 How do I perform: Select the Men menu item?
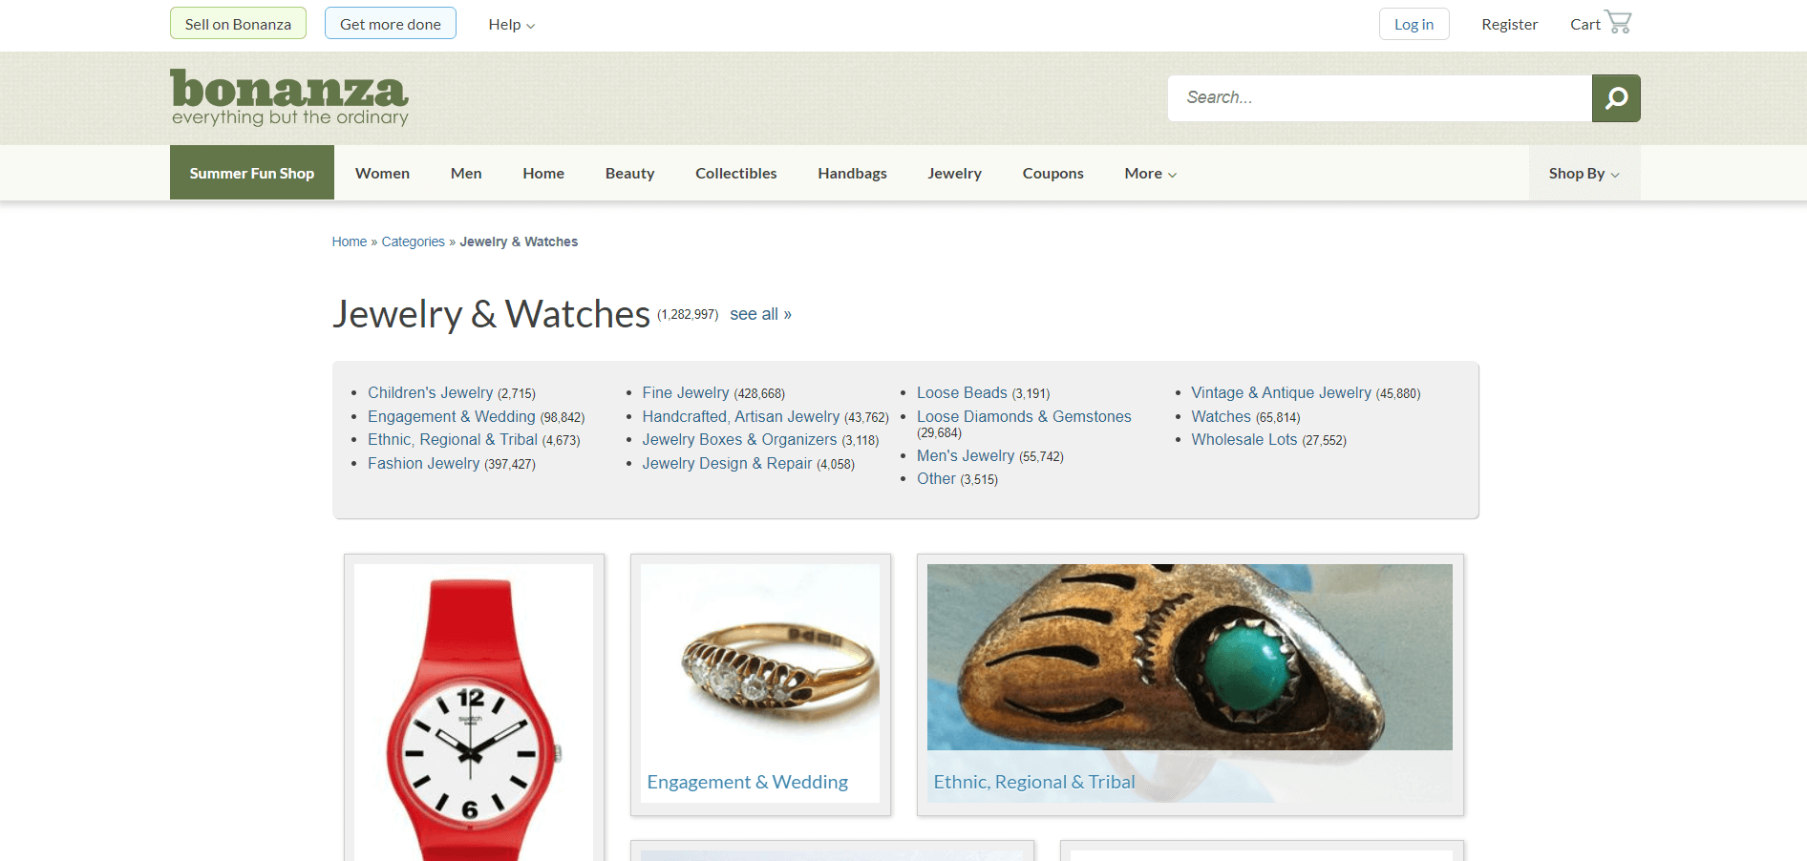tap(466, 174)
